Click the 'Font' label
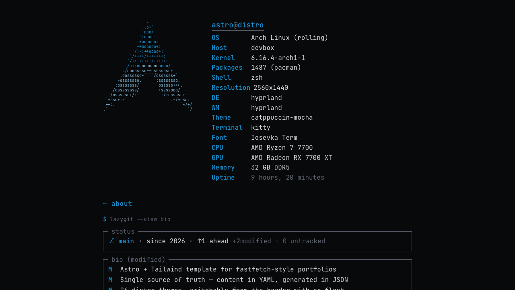Image resolution: width=515 pixels, height=290 pixels. [219, 138]
